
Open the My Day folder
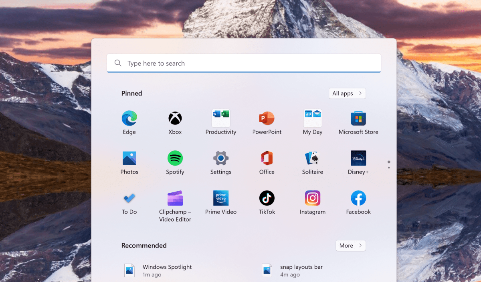(313, 118)
